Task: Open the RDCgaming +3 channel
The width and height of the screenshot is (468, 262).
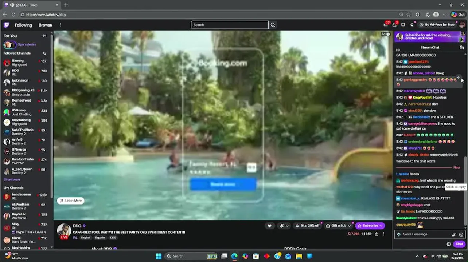Action: pyautogui.click(x=26, y=92)
